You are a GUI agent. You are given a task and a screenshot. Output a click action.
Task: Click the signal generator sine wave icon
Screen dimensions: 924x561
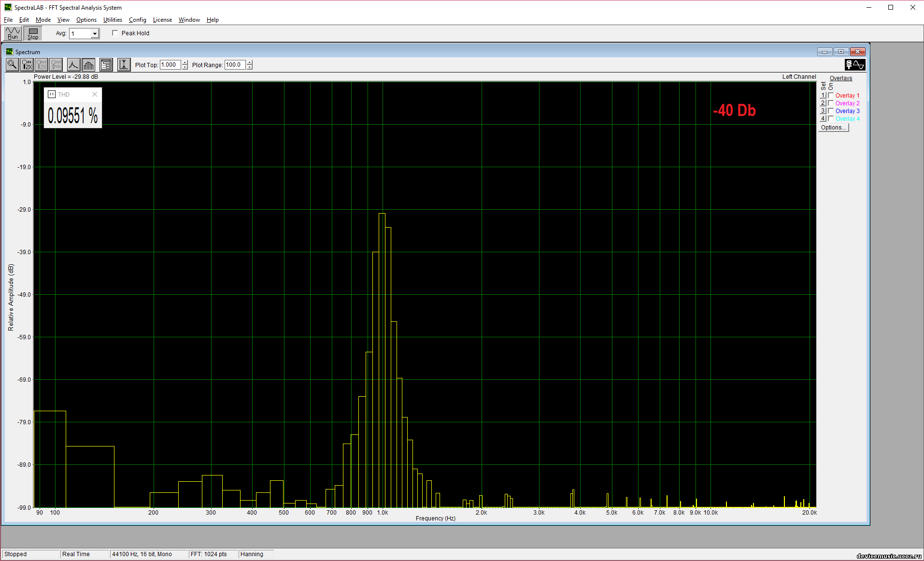[854, 65]
